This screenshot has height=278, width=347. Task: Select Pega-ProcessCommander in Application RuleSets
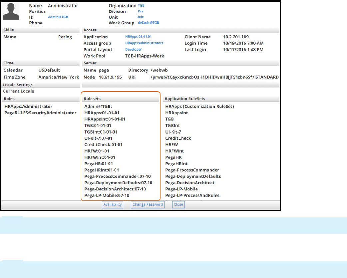click(x=192, y=170)
